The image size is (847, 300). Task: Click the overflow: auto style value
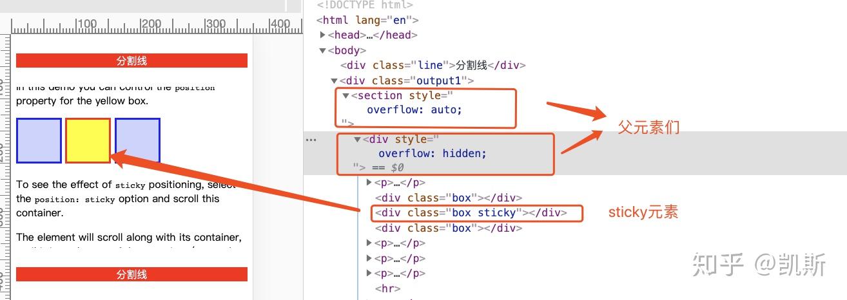coord(414,109)
